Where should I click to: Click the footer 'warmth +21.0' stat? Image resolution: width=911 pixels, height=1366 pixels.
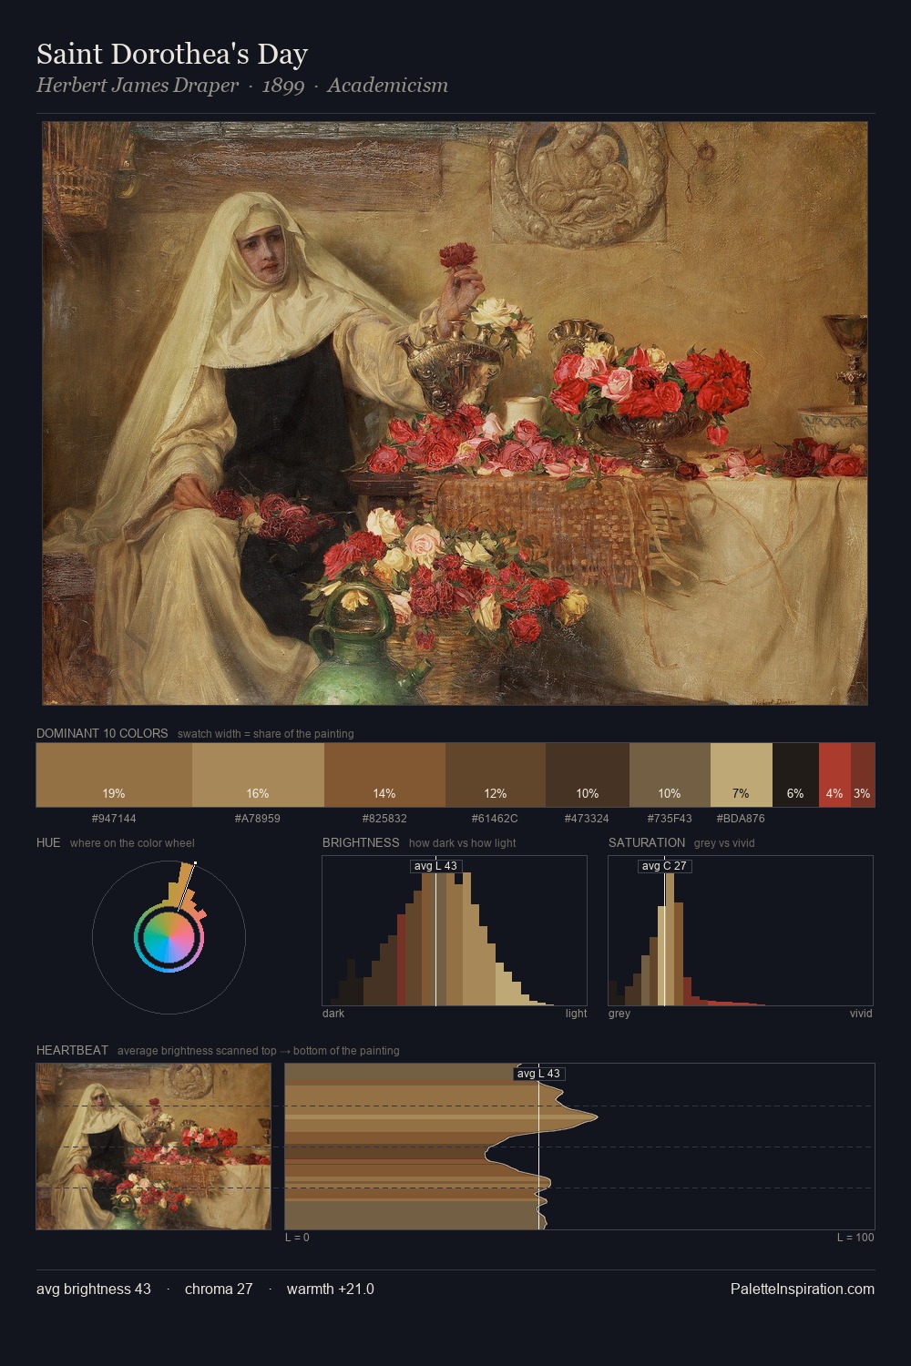pyautogui.click(x=331, y=1290)
